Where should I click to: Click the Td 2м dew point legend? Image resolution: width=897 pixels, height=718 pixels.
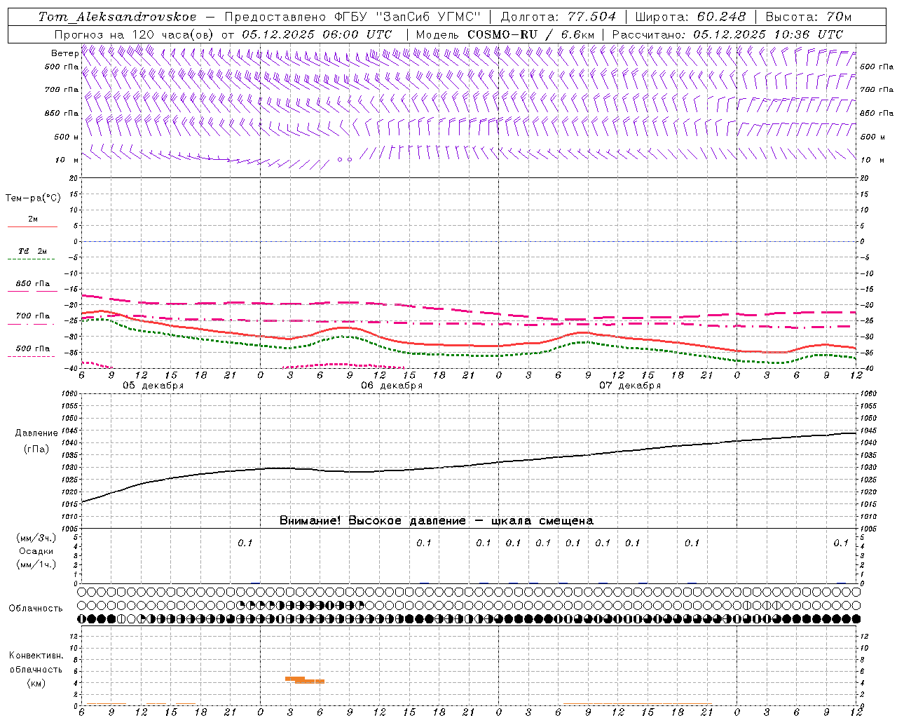click(32, 255)
